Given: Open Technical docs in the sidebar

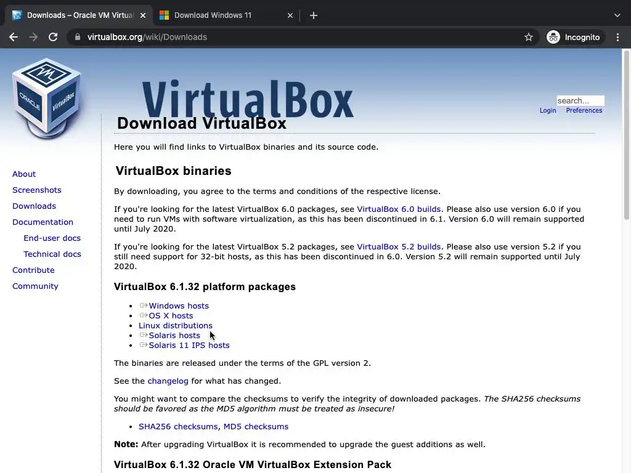Looking at the screenshot, I should click(x=52, y=254).
